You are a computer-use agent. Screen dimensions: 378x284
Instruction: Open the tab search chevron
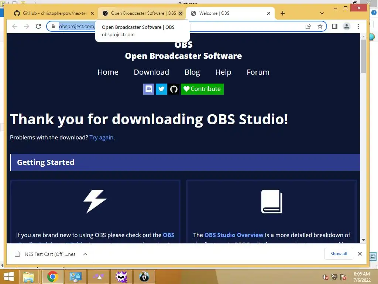pos(322,13)
